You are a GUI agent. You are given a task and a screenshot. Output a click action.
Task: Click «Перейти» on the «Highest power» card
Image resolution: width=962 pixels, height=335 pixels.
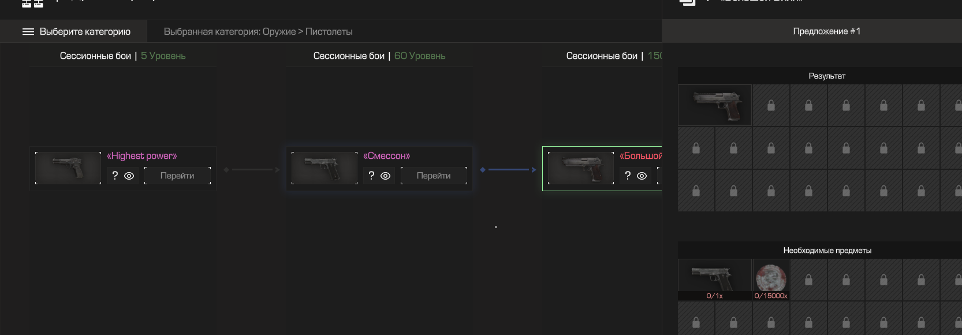point(177,176)
